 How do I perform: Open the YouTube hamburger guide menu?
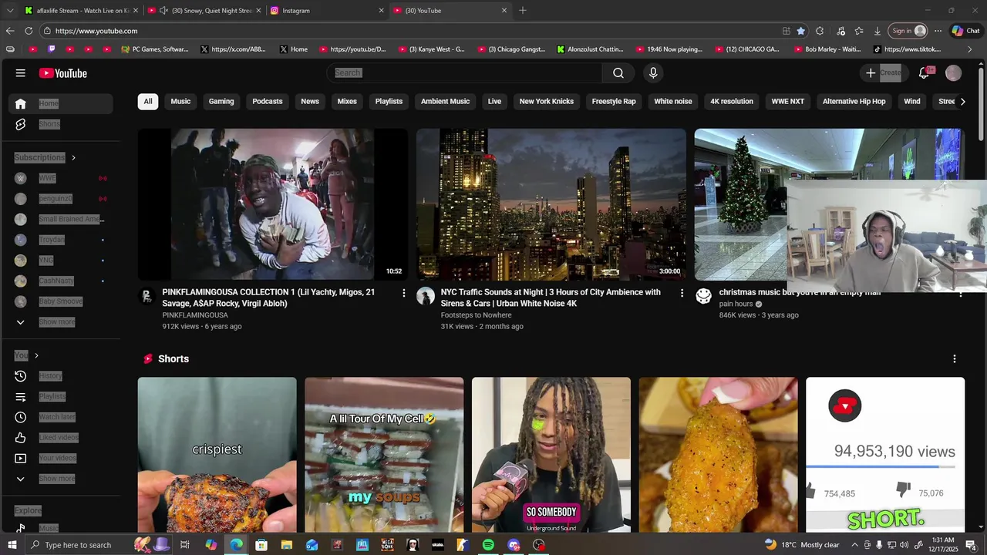coord(20,73)
